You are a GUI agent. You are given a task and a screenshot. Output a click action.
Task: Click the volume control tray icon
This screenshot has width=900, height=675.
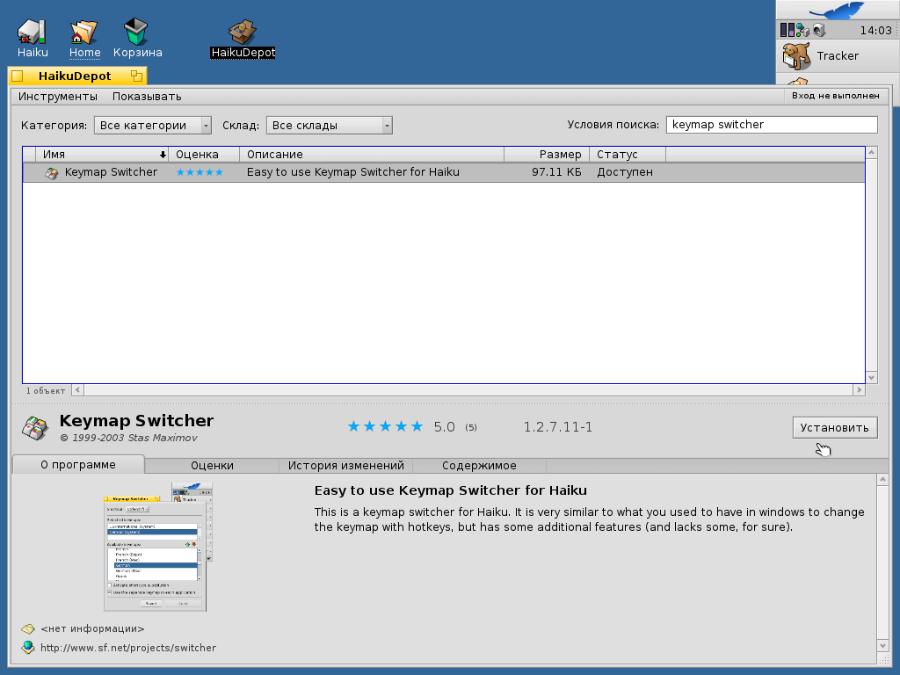pos(819,30)
